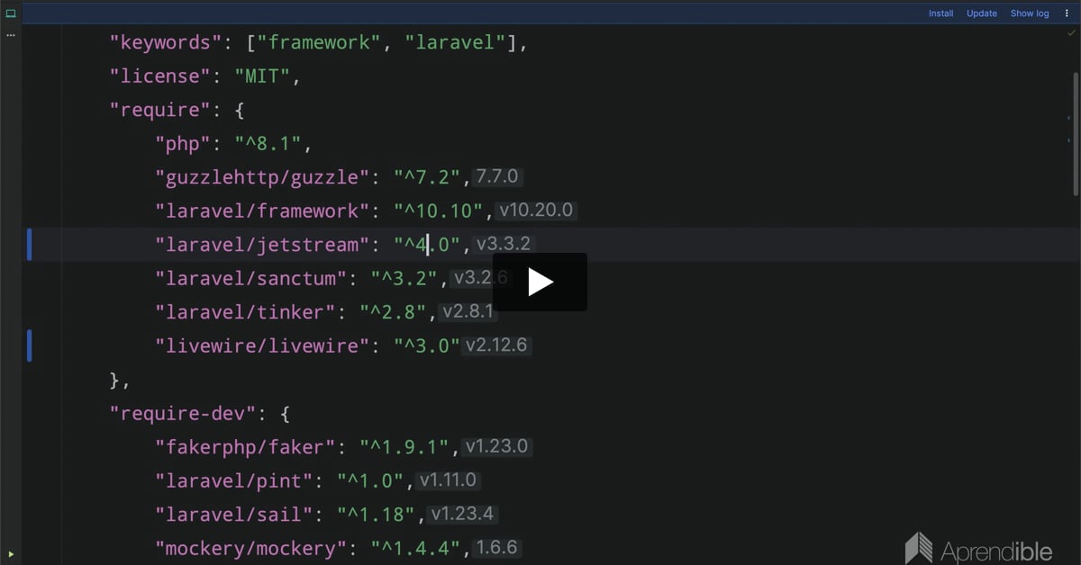The height and width of the screenshot is (565, 1081).
Task: Click the v2.12.6 installed version hint
Action: pos(497,345)
